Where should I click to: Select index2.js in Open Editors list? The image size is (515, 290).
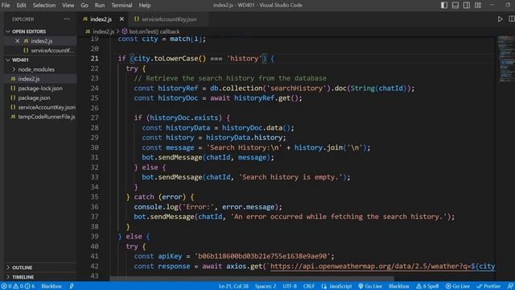point(42,41)
